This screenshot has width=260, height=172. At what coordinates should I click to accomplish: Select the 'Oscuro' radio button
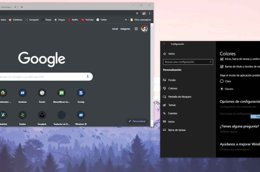pyautogui.click(x=222, y=89)
